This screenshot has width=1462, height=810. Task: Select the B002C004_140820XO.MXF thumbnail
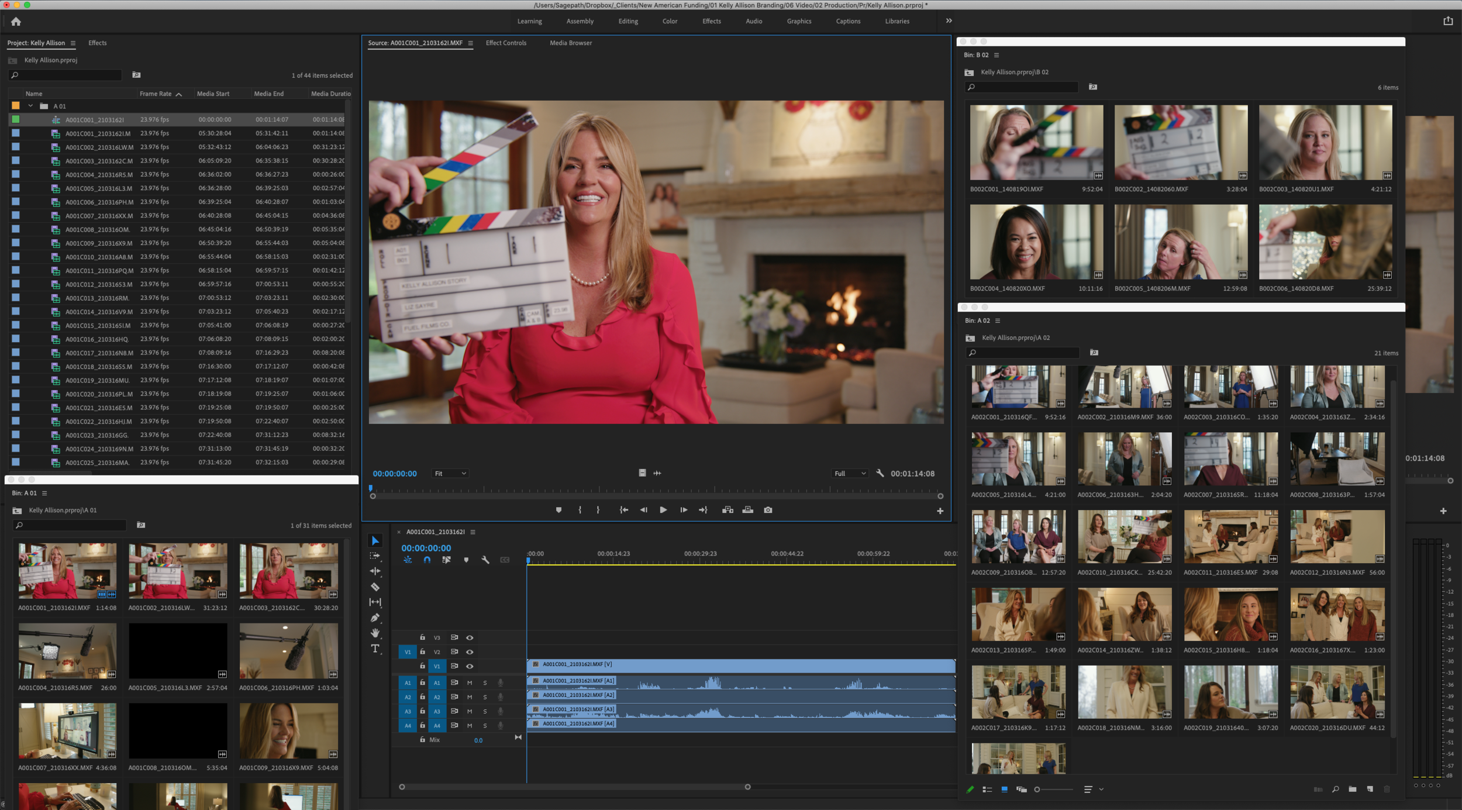coord(1036,242)
